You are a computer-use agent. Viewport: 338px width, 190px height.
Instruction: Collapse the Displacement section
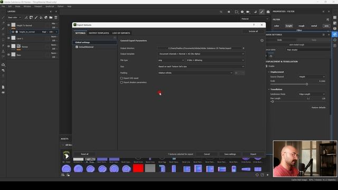[269, 72]
